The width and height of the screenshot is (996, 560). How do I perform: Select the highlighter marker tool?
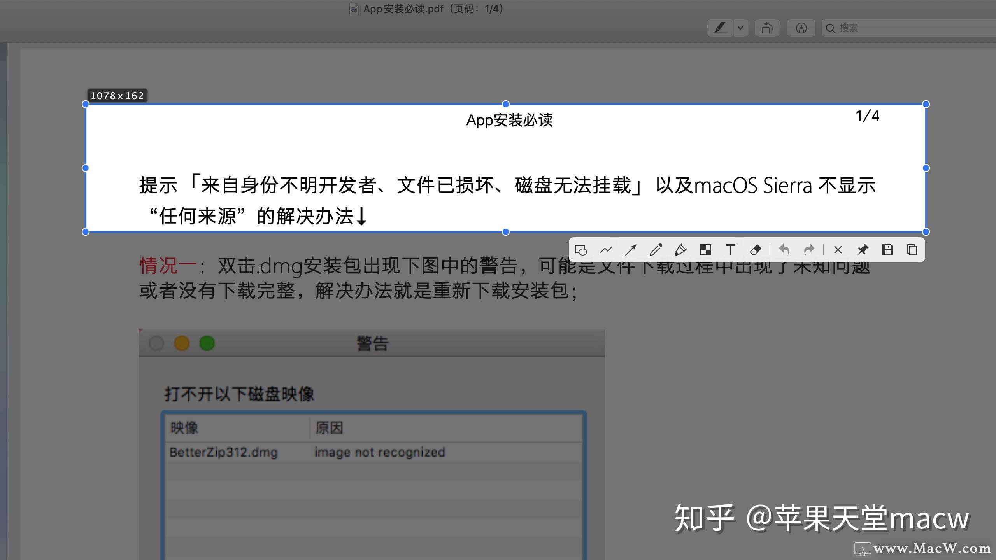tap(680, 250)
